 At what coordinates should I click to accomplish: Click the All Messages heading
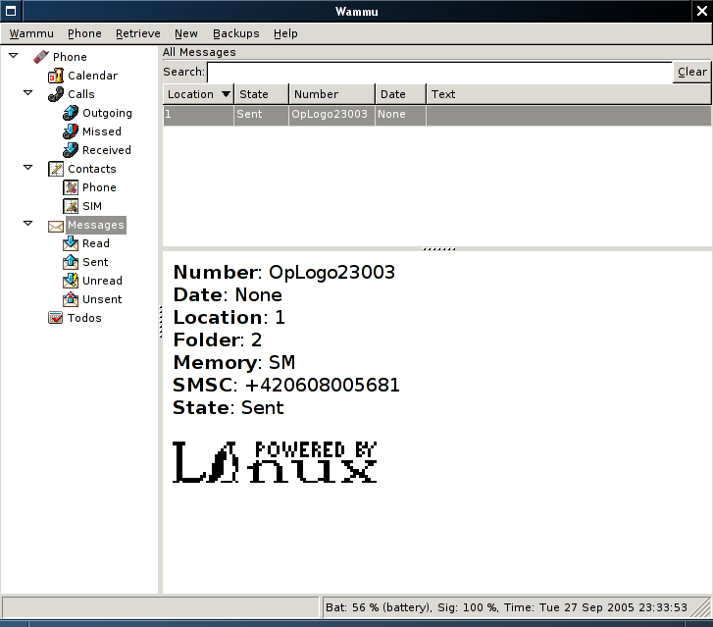(199, 52)
